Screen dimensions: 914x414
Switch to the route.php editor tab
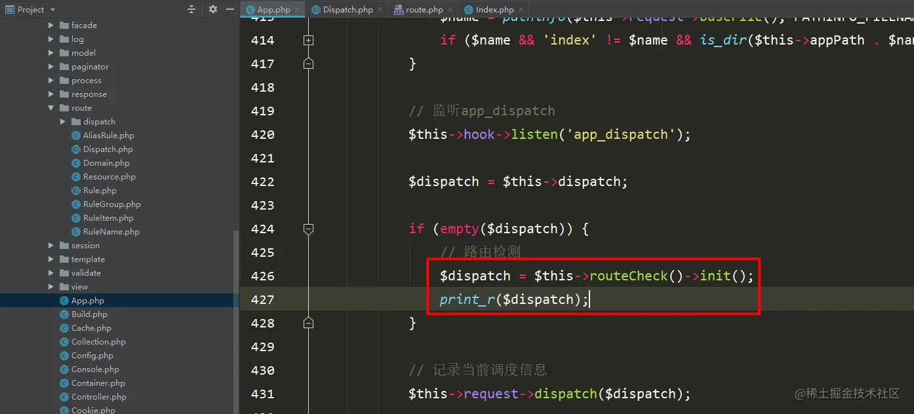(424, 10)
